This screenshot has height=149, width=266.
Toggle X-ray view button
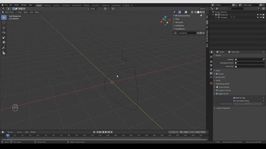pos(192,12)
